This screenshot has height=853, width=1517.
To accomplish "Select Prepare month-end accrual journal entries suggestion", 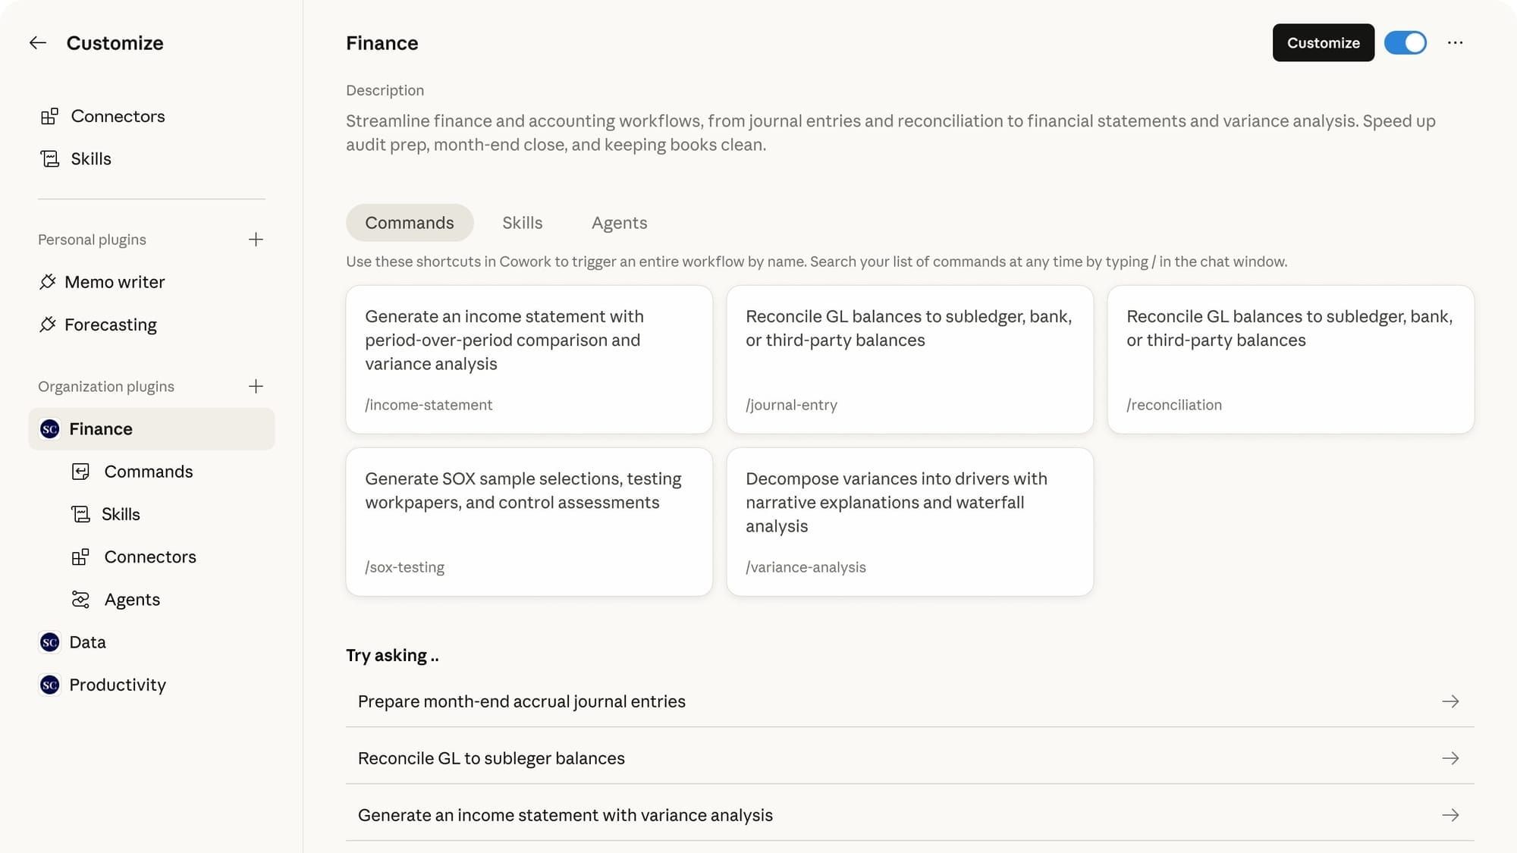I will coord(522,701).
